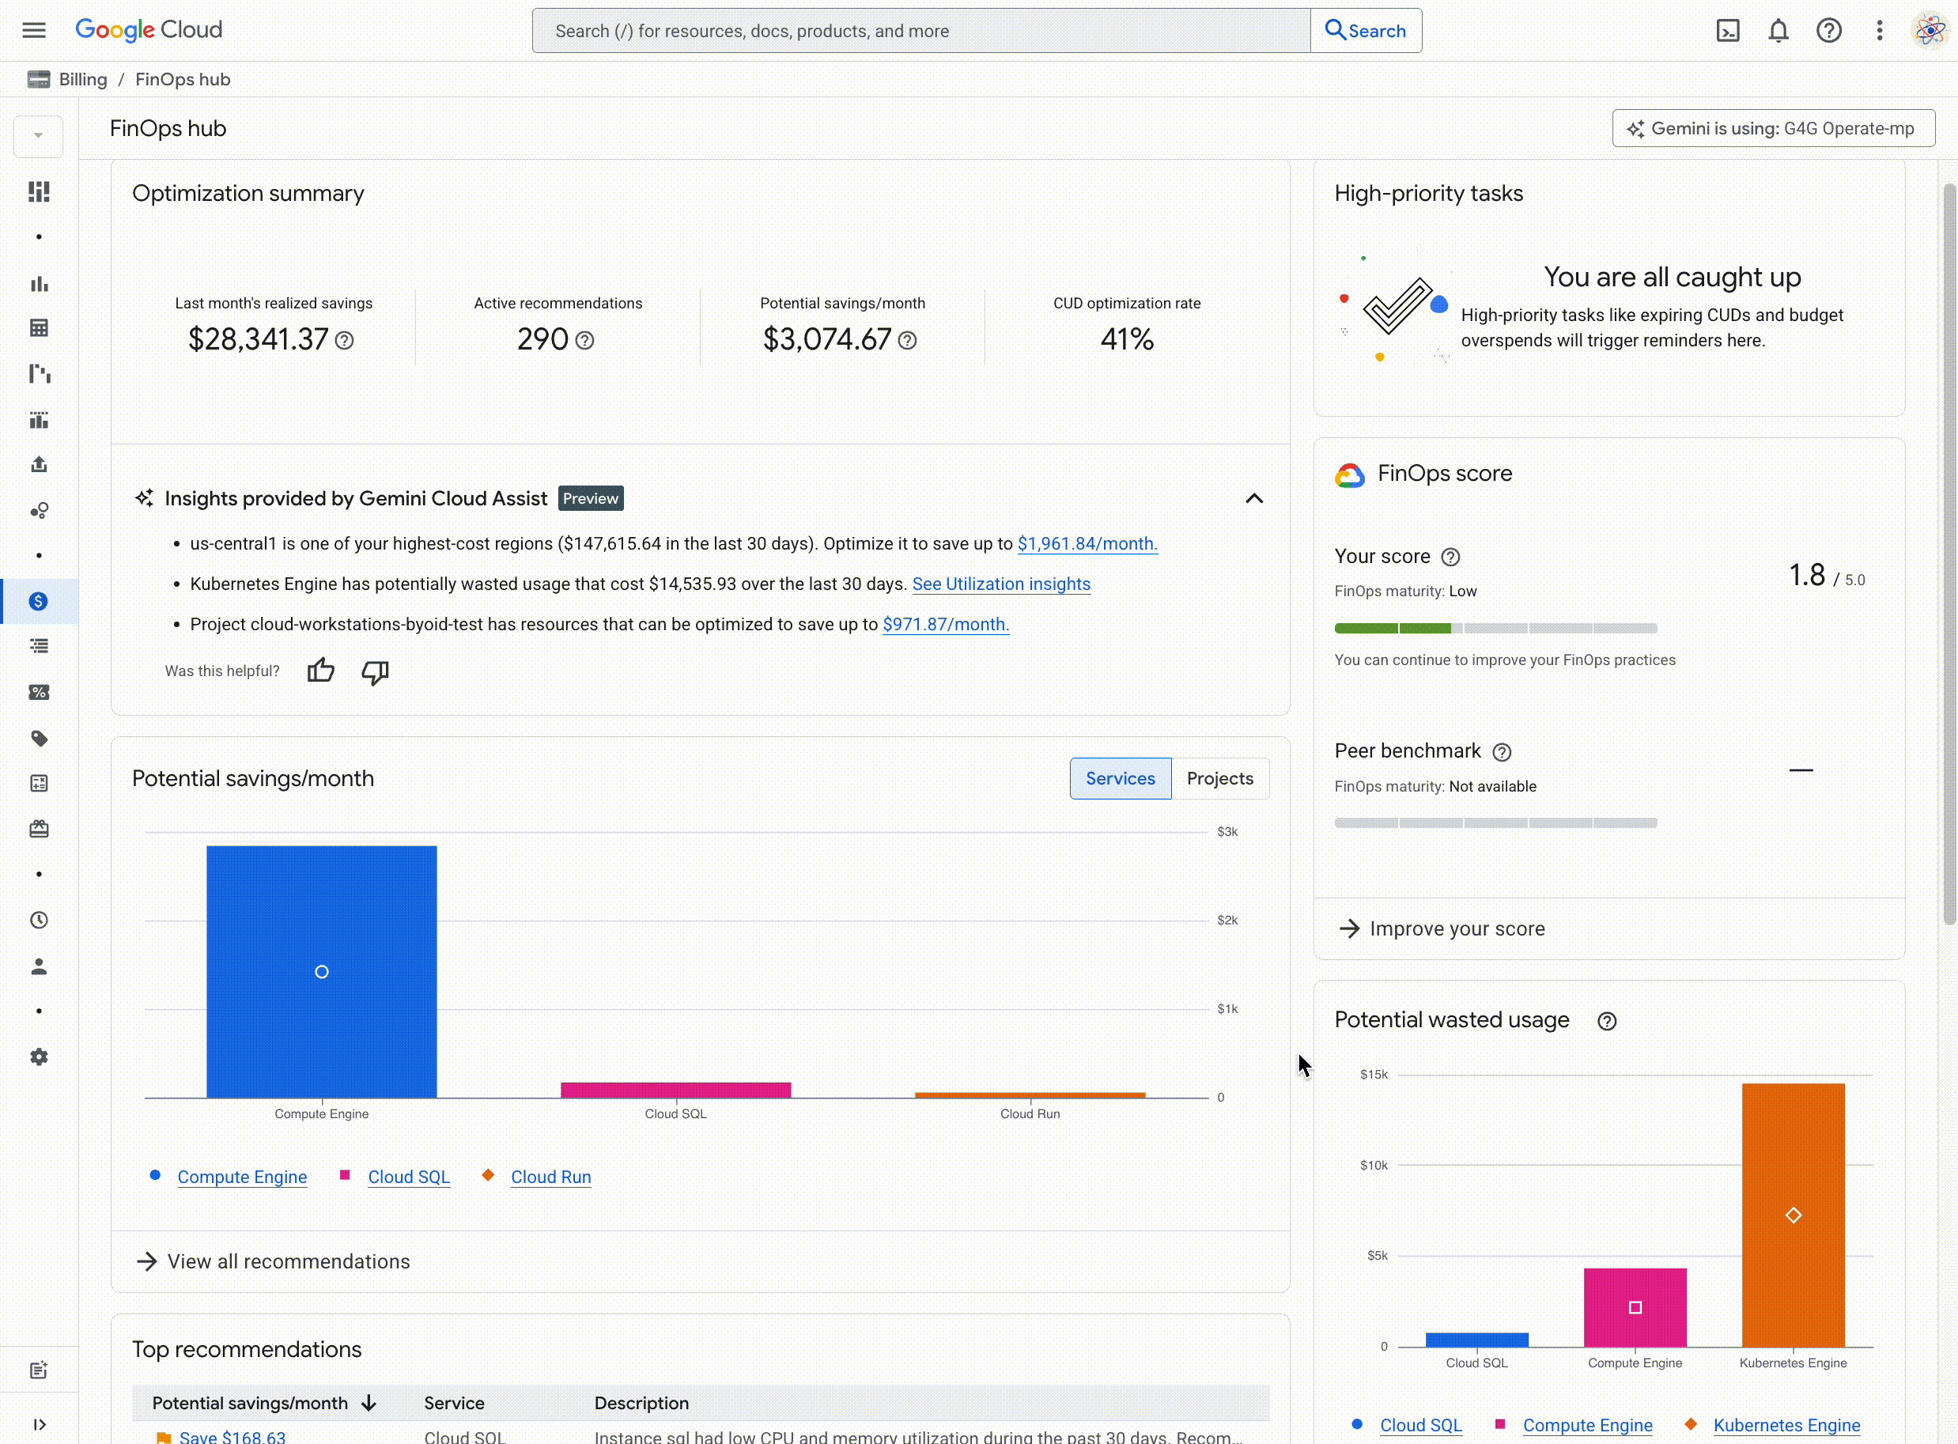Switch to the Projects tab
Image resolution: width=1958 pixels, height=1444 pixels.
(x=1220, y=779)
